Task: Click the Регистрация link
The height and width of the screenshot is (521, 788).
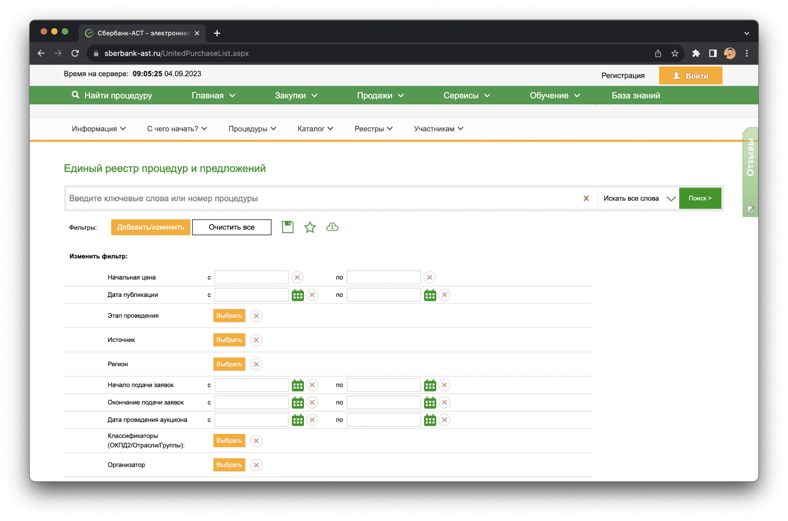Action: 623,75
